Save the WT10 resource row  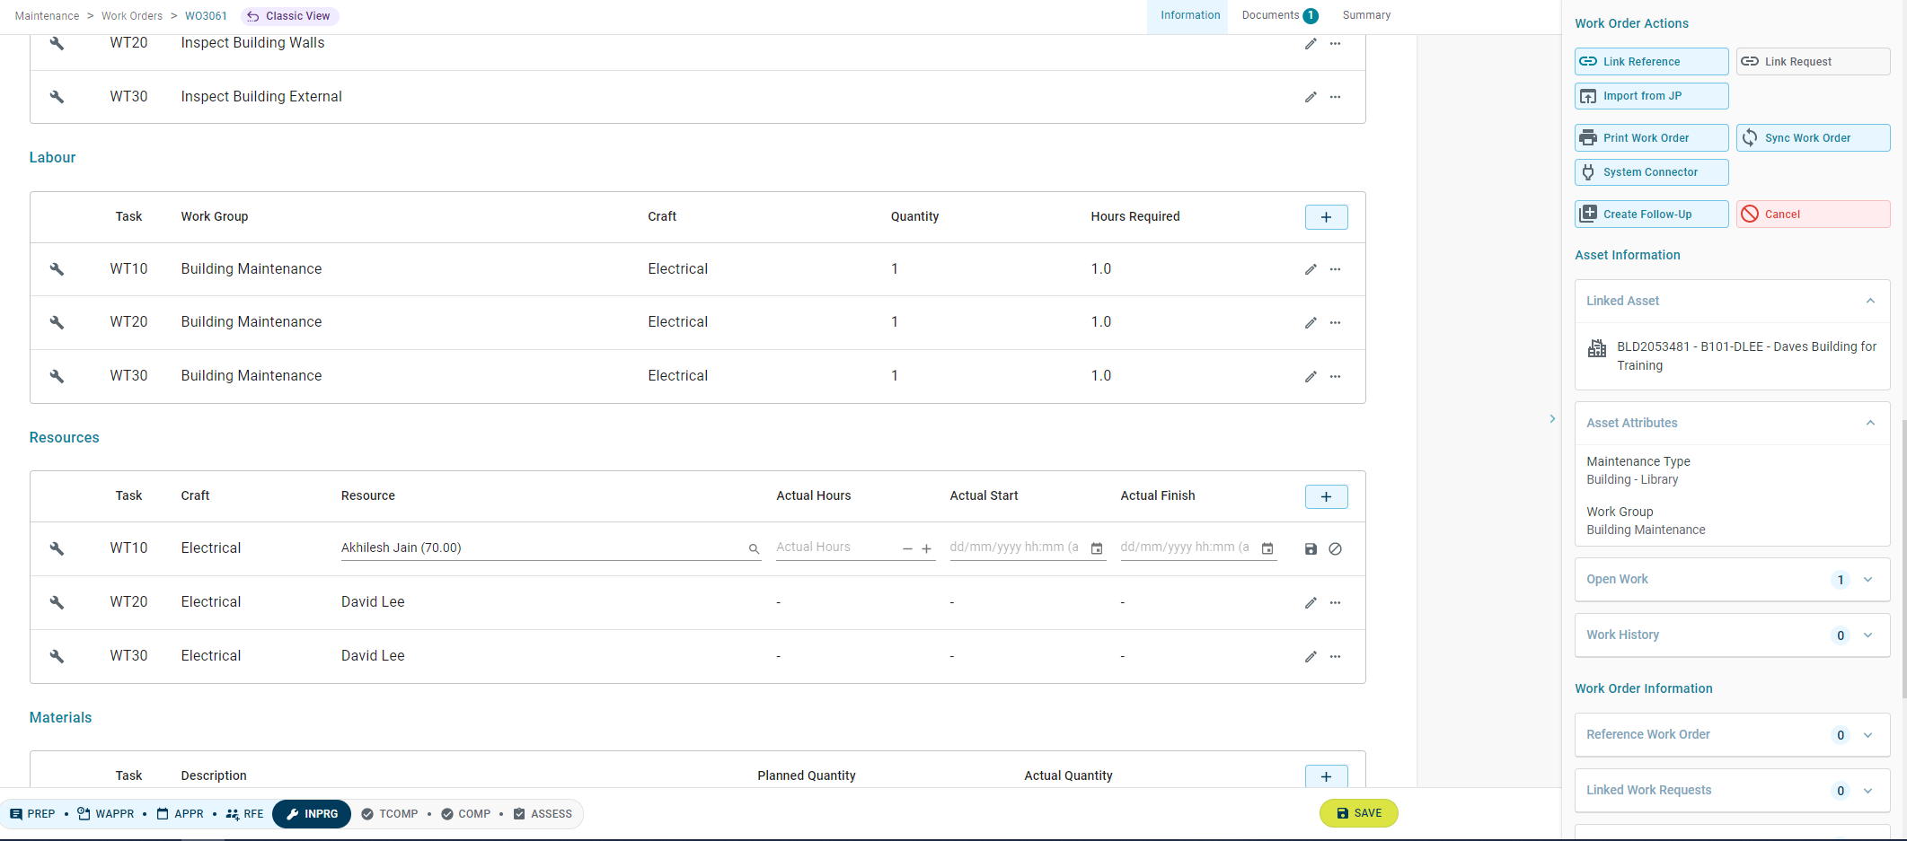click(1311, 548)
